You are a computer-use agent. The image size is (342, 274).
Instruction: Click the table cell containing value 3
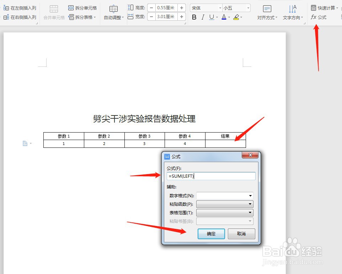pyautogui.click(x=144, y=144)
